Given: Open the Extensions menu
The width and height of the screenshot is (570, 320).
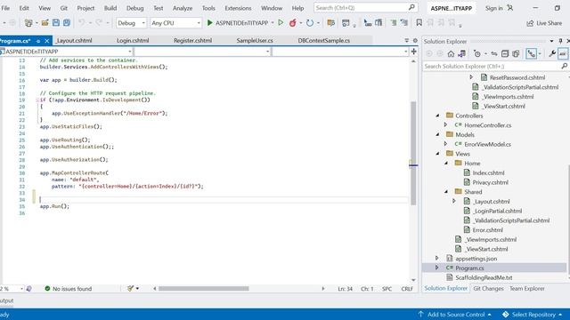Looking at the screenshot, I should tap(238, 8).
